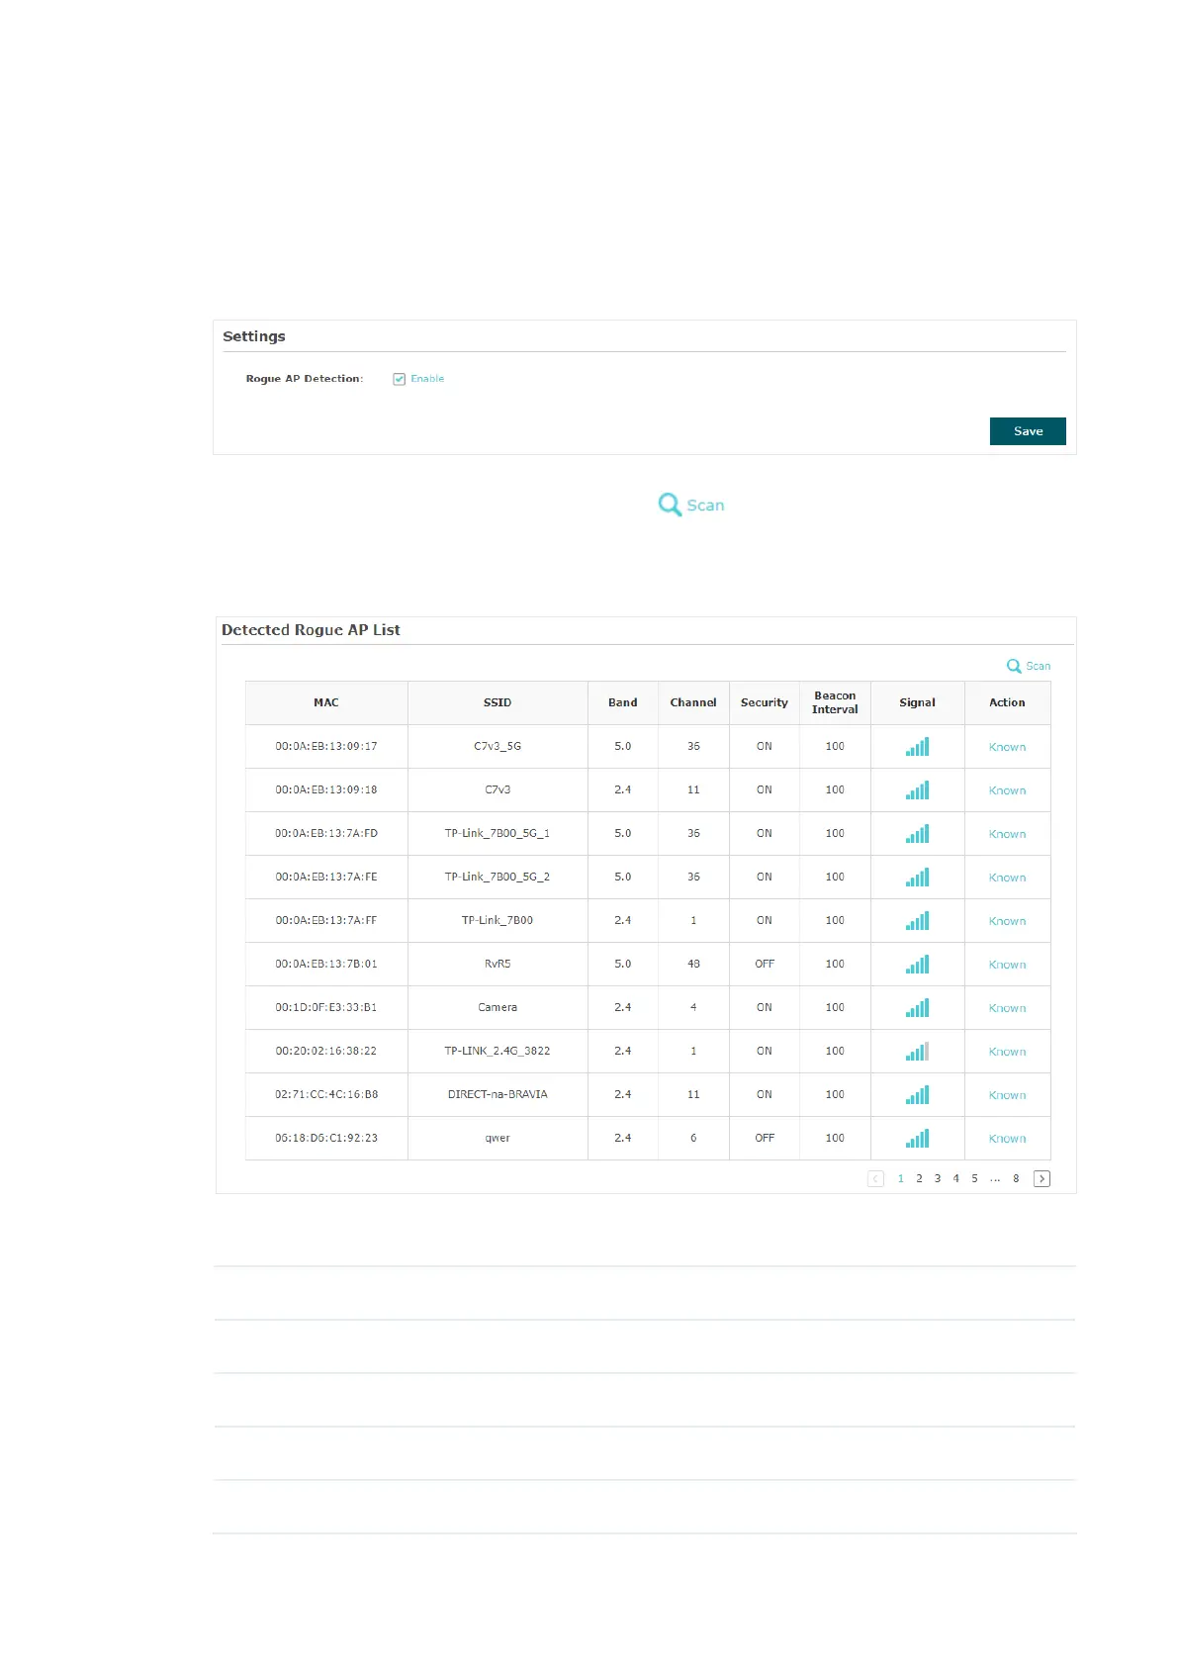This screenshot has width=1178, height=1666.
Task: Enable the Rogue AP Detection checkbox
Action: pos(400,379)
